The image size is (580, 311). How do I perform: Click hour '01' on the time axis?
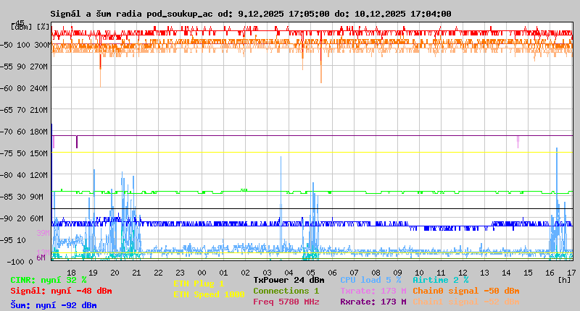coord(223,273)
